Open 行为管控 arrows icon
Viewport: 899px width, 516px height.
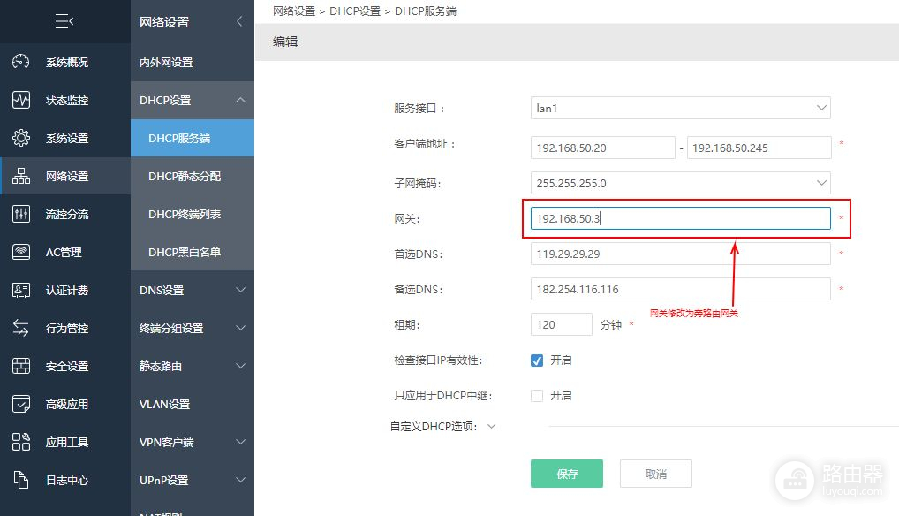[21, 329]
